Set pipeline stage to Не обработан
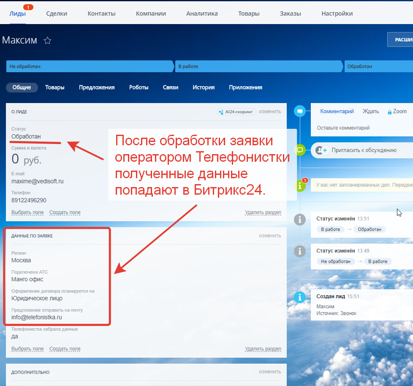Viewport: 413px width, 386px height. (90, 67)
